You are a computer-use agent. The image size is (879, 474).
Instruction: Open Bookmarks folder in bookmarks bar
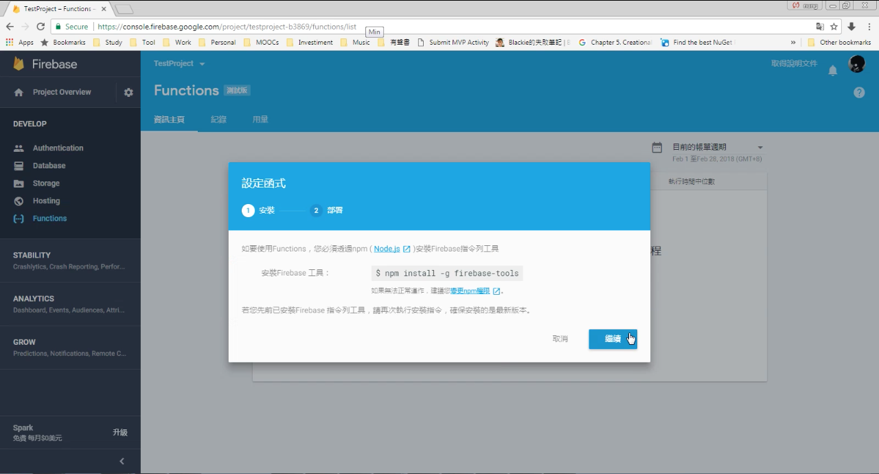pos(63,42)
